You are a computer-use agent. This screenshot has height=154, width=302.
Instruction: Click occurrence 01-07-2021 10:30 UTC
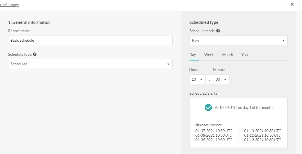pyautogui.click(x=214, y=131)
